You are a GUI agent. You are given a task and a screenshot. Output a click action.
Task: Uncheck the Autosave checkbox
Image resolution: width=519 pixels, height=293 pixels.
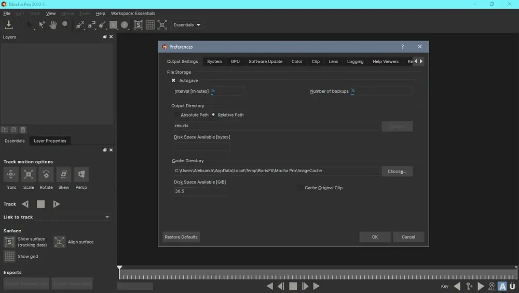pos(173,80)
